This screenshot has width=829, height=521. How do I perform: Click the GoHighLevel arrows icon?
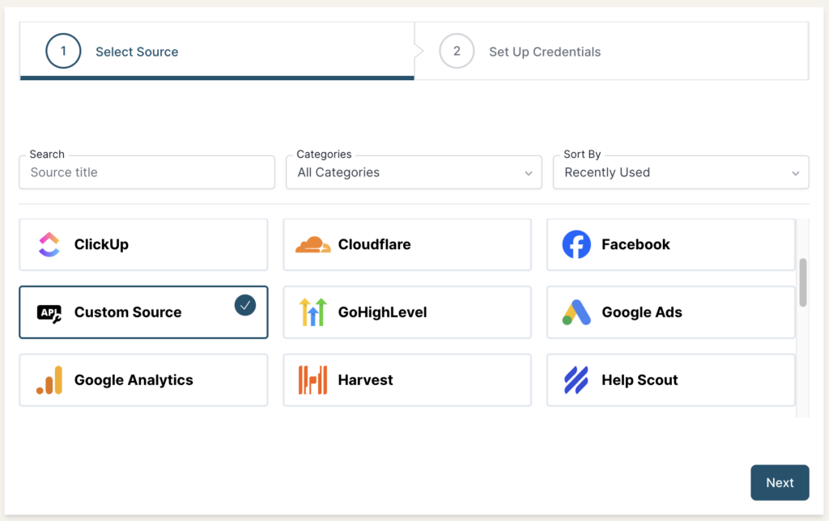(x=313, y=312)
